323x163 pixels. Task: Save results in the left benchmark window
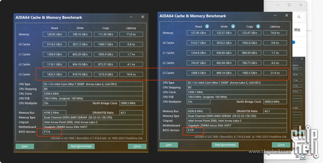point(25,146)
